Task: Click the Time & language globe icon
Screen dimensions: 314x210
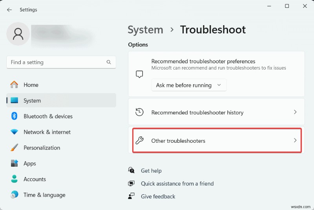Action: [x=14, y=195]
